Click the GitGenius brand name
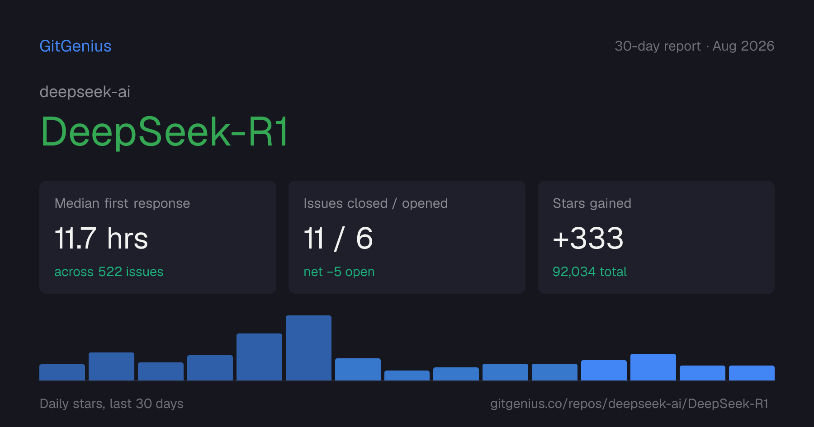 click(76, 46)
